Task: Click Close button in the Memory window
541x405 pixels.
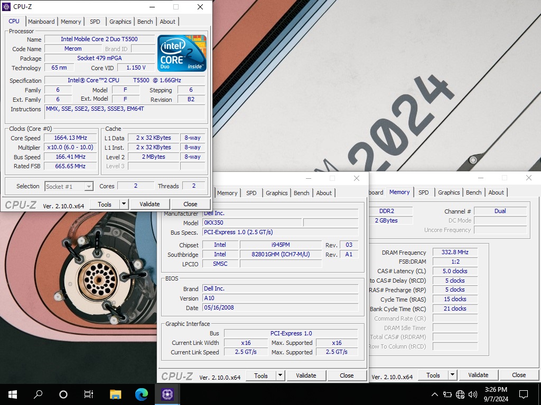Action: coord(519,375)
